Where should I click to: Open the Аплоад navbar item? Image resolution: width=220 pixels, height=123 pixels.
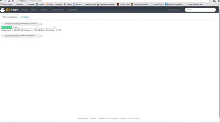click(24, 10)
